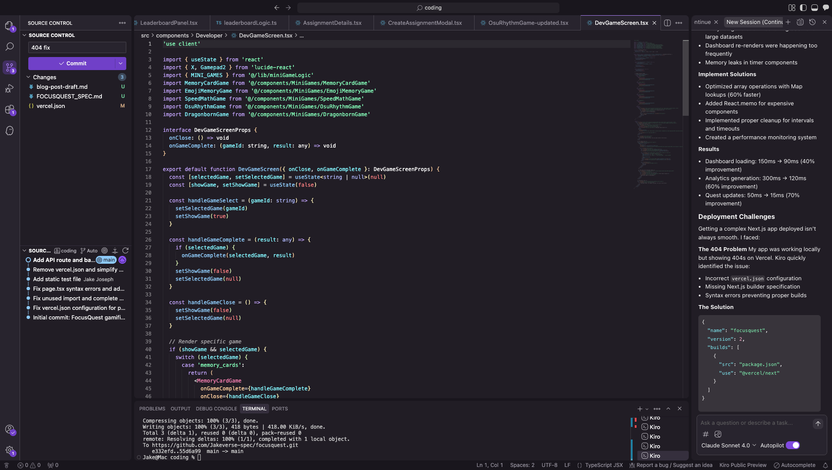Screen dimensions: 832x470
Task: Attach an image to the chat
Action: (x=718, y=434)
